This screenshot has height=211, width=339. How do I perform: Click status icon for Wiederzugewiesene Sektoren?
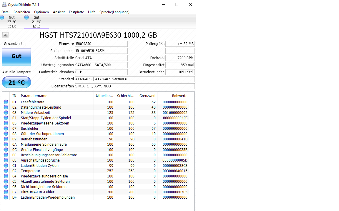point(6,123)
